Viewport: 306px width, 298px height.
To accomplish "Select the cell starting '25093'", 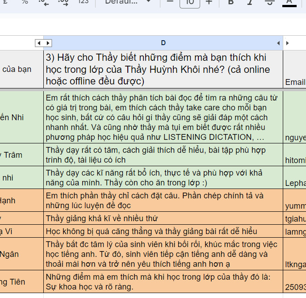I will click(x=294, y=281).
